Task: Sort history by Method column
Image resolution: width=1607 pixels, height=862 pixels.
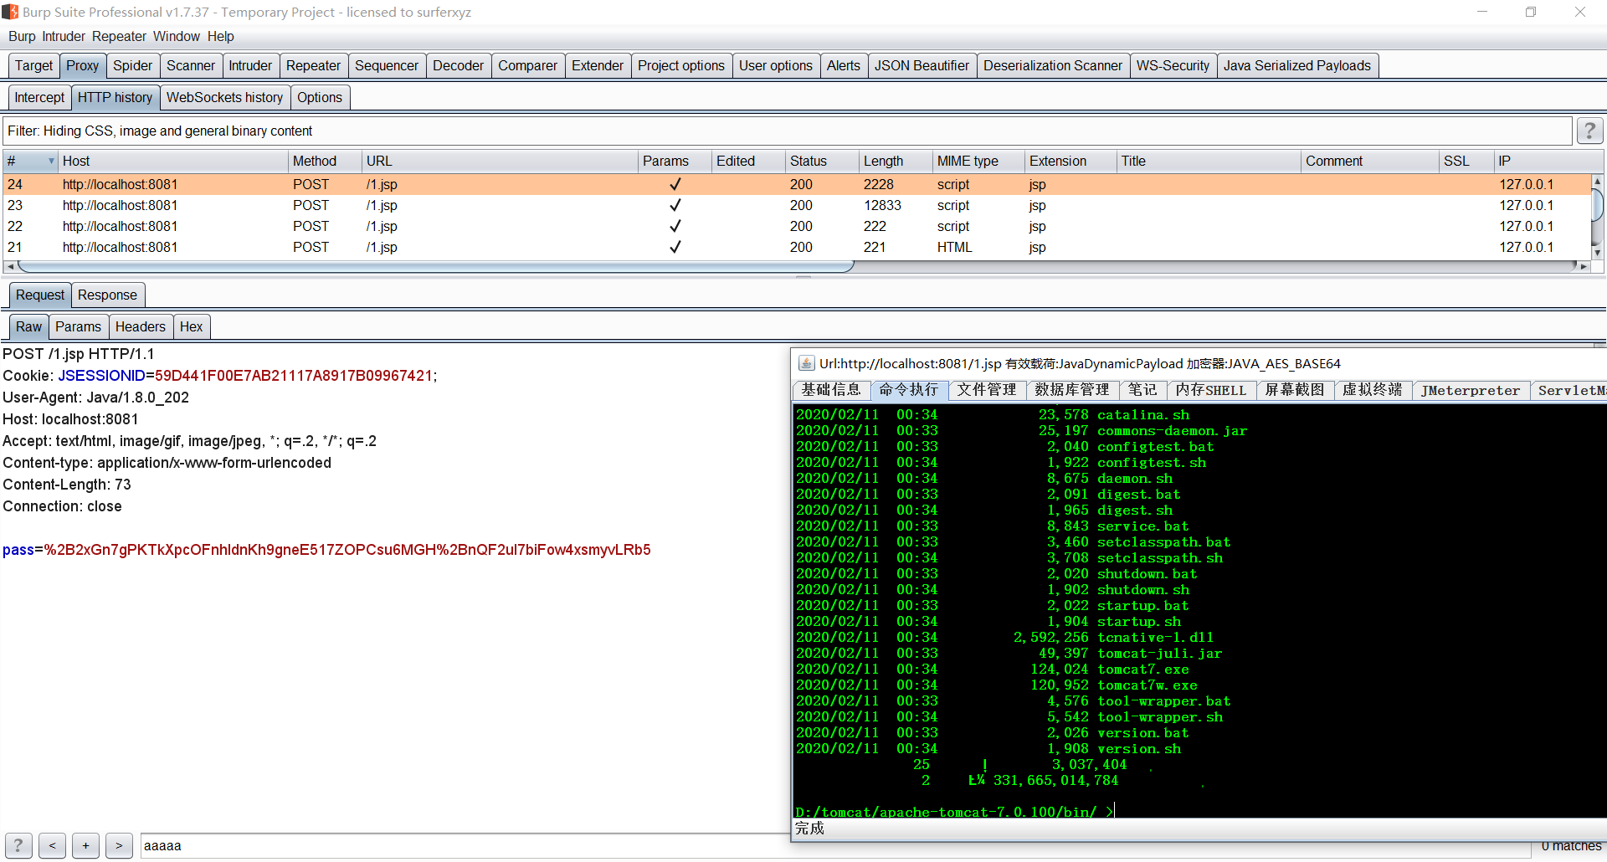Action: [325, 161]
